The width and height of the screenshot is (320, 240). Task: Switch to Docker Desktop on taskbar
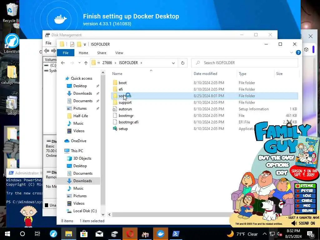click(160, 234)
